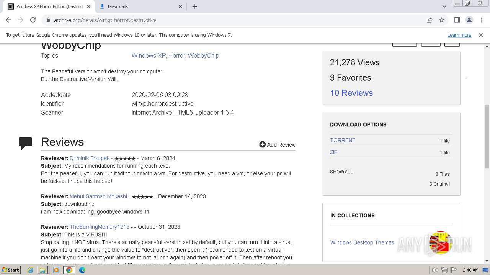This screenshot has height=275, width=490.
Task: Open the Windows XP topic link
Action: (149, 55)
